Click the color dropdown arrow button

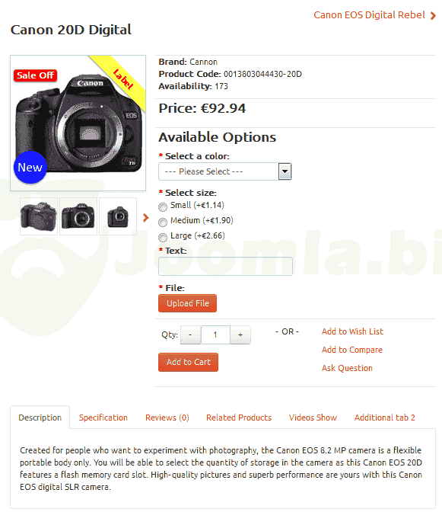click(285, 171)
